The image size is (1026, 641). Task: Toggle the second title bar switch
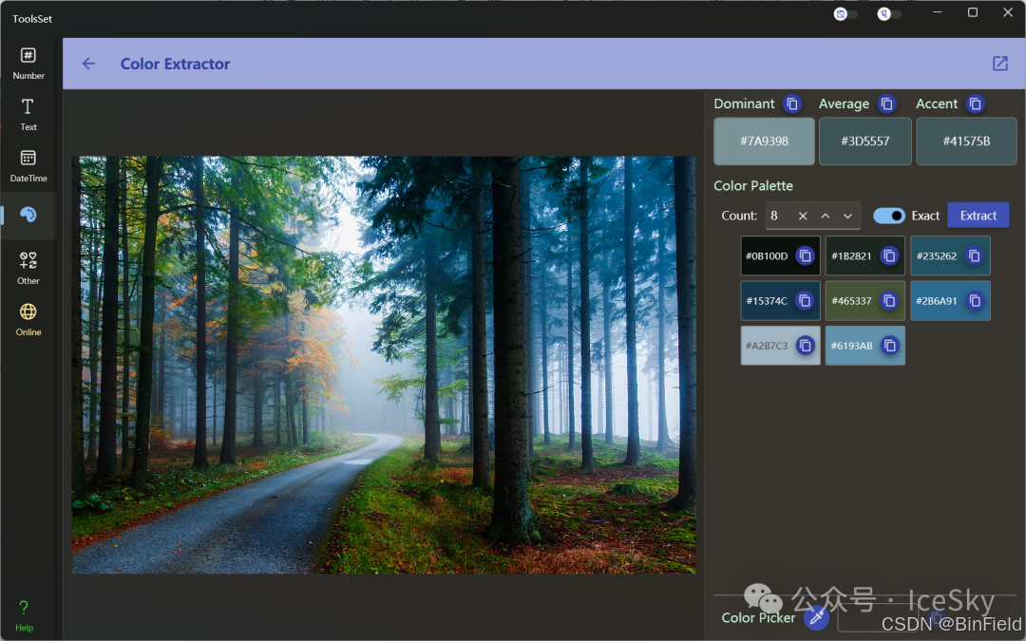(889, 13)
